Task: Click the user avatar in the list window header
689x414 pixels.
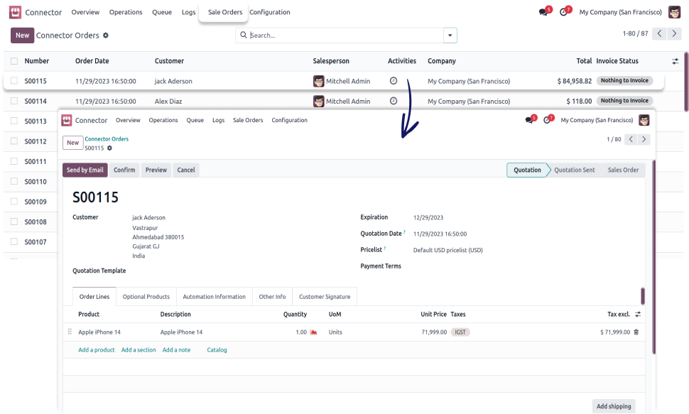Action: click(x=674, y=12)
